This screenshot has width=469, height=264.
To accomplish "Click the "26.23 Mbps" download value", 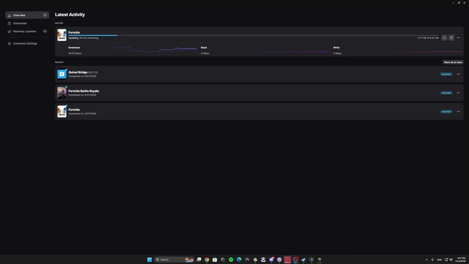I will 75,53.
